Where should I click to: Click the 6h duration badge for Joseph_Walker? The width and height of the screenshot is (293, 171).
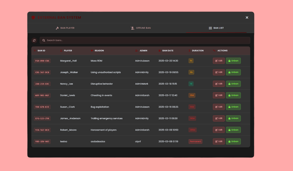[x=191, y=72]
